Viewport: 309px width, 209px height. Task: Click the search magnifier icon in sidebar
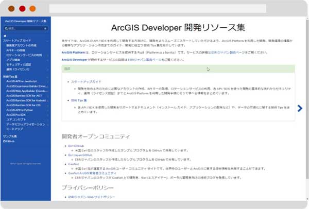click(5, 28)
